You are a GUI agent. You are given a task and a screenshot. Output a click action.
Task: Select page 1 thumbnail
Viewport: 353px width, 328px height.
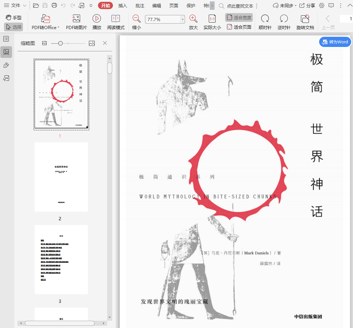[x=61, y=94]
